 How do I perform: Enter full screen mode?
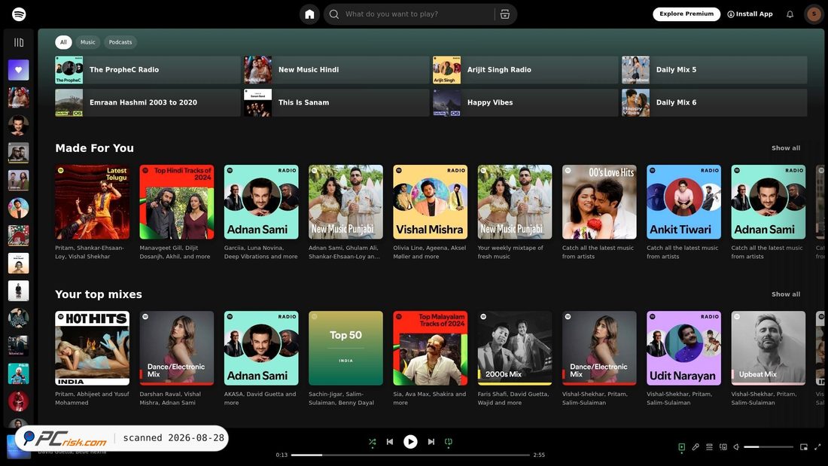817,447
